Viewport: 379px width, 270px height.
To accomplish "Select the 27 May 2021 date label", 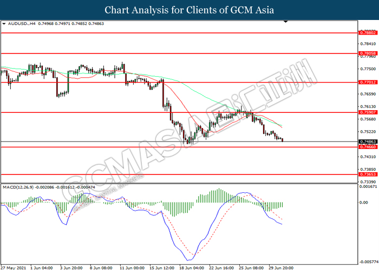I will point(14,267).
